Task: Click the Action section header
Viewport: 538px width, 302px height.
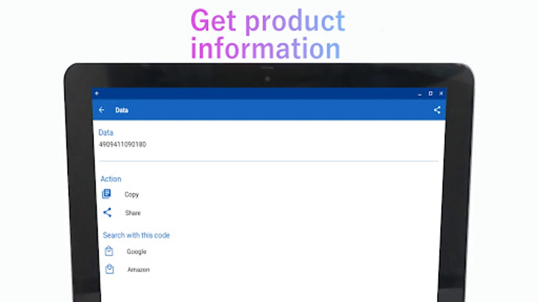Action: point(111,179)
